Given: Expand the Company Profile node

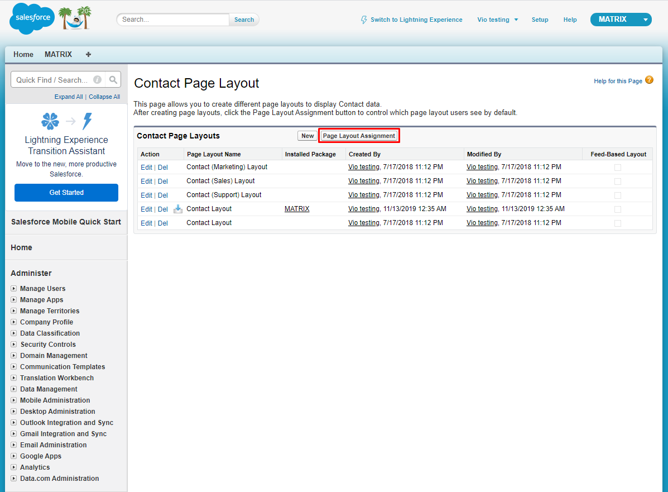Looking at the screenshot, I should pos(13,322).
